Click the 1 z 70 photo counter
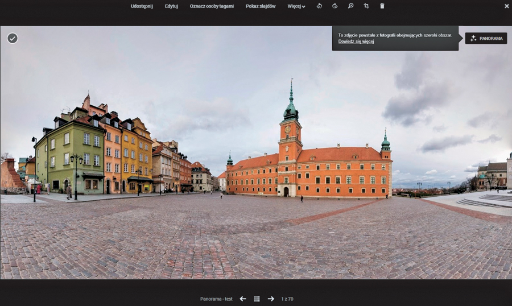The width and height of the screenshot is (512, 306). click(x=287, y=299)
